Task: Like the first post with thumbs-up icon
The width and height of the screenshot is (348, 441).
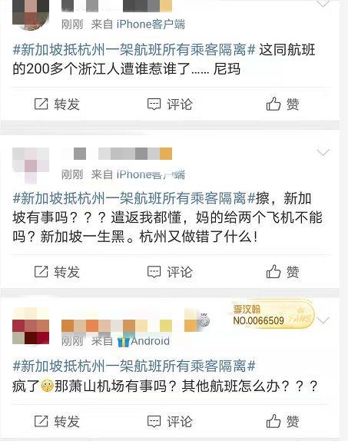Action: coord(273,104)
